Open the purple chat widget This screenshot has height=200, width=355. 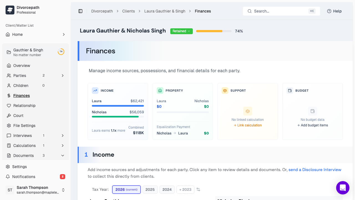[x=343, y=188]
